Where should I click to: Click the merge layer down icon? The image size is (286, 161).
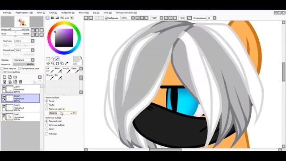(10, 82)
